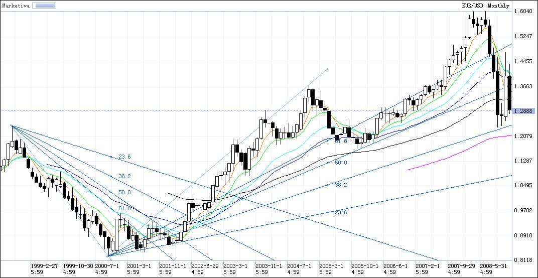Click the 50.0 label on the descending fan

[124, 192]
